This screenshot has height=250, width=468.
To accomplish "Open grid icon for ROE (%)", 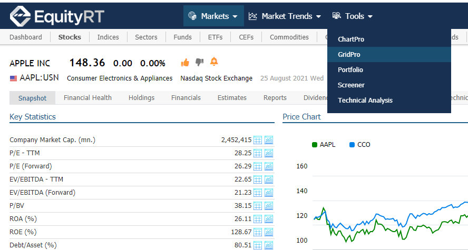I will click(258, 232).
